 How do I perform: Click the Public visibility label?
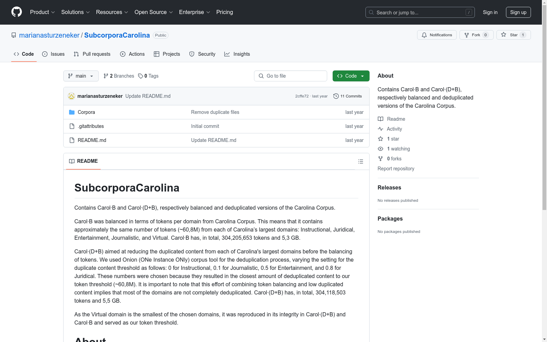click(160, 35)
